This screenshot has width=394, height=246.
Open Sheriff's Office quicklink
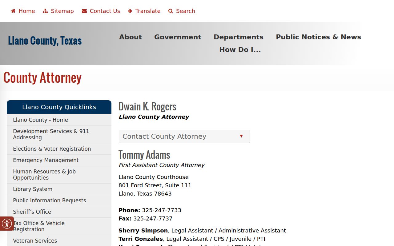click(59, 212)
